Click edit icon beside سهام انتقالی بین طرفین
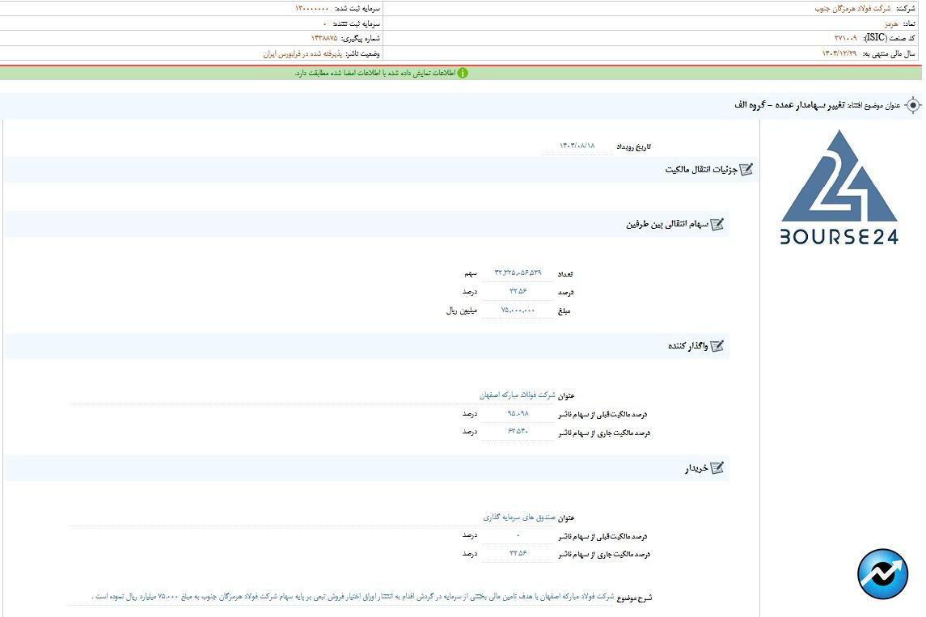The image size is (926, 617). click(x=717, y=224)
